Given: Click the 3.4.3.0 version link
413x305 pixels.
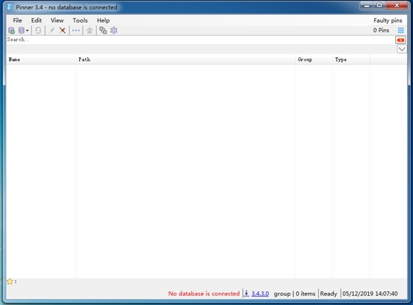Looking at the screenshot, I should click(x=260, y=293).
